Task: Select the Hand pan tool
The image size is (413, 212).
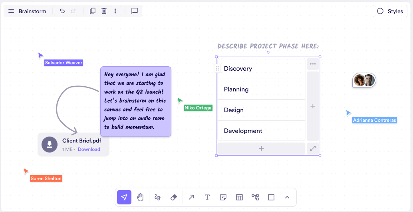Action: point(140,197)
